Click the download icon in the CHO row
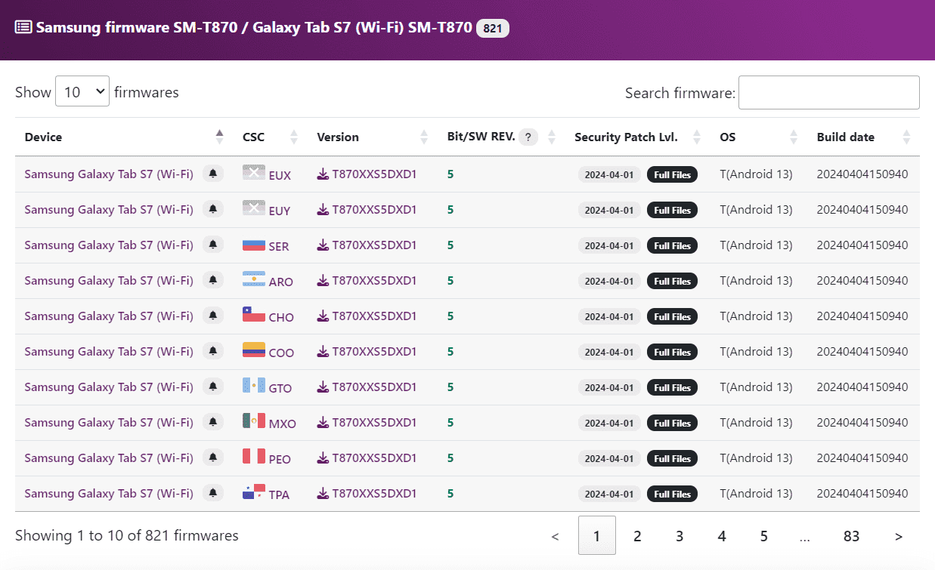Screen dimensions: 935x570 pos(323,316)
